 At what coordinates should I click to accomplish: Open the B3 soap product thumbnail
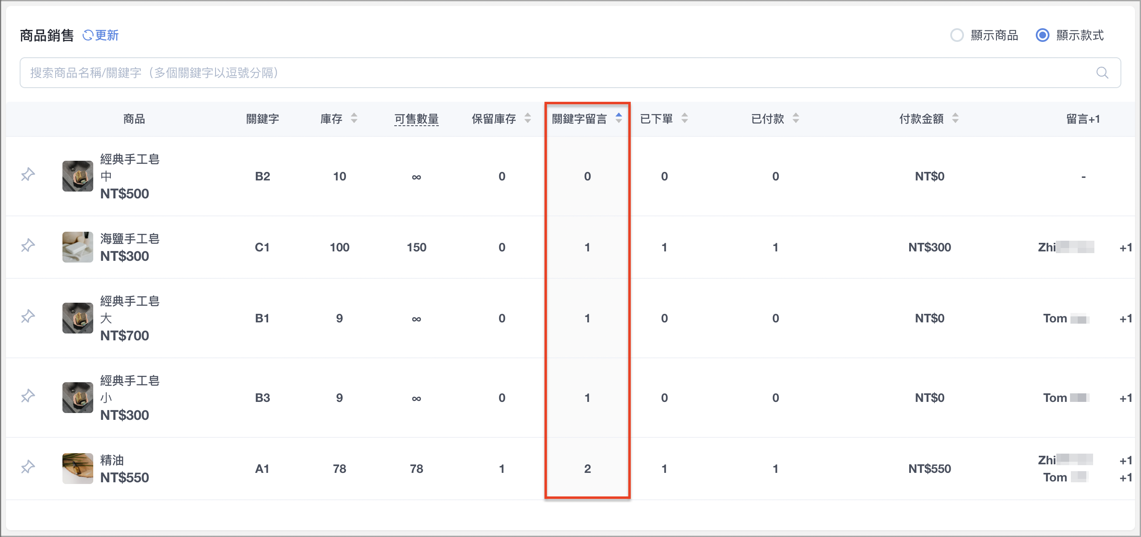[77, 398]
